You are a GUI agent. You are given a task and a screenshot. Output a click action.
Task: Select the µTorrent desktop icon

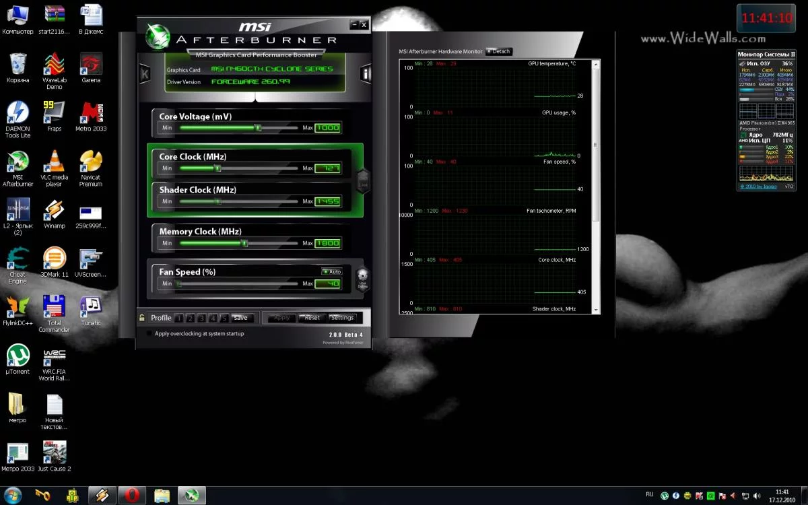pos(18,360)
